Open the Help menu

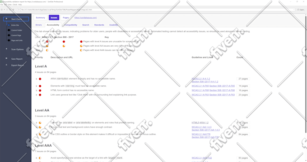tap(20, 4)
